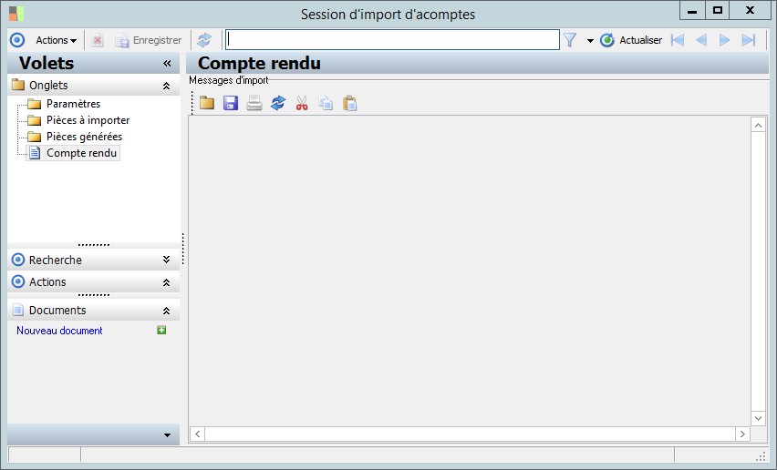Minimize the Session d'import d'acomptes window
The width and height of the screenshot is (777, 470).
coord(692,11)
